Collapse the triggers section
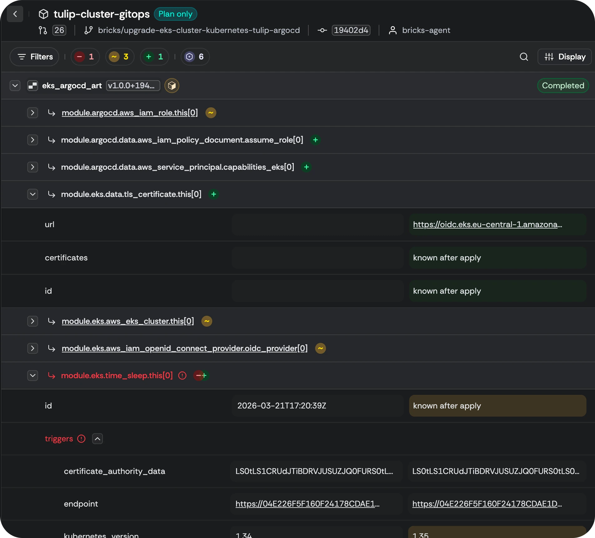The image size is (595, 538). [x=97, y=439]
